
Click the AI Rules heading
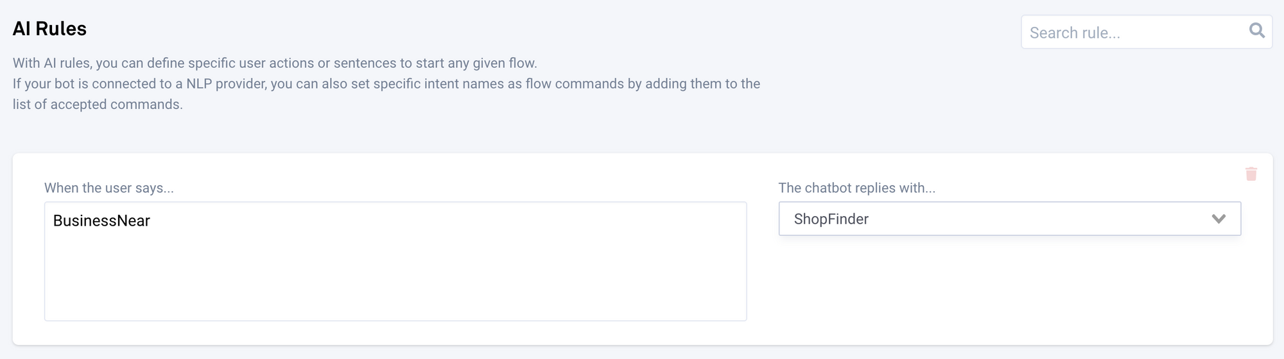[x=49, y=29]
